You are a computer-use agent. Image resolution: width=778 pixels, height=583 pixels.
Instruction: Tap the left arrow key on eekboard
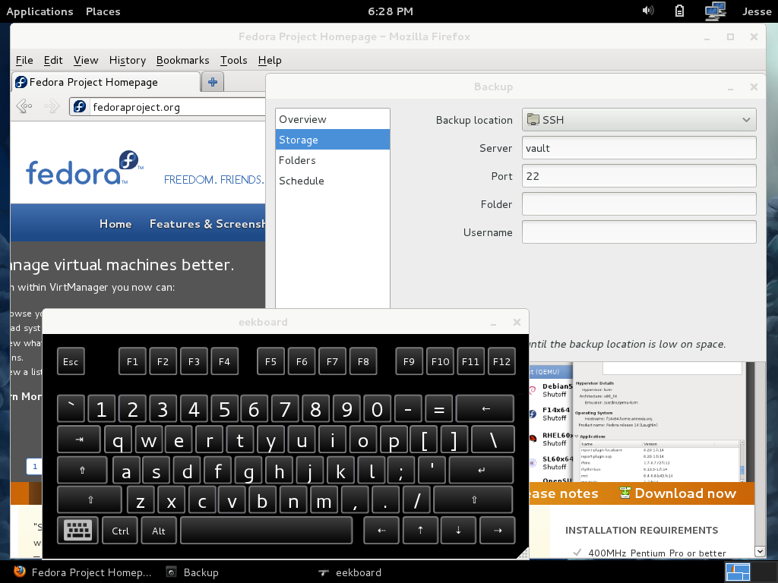[x=381, y=531]
